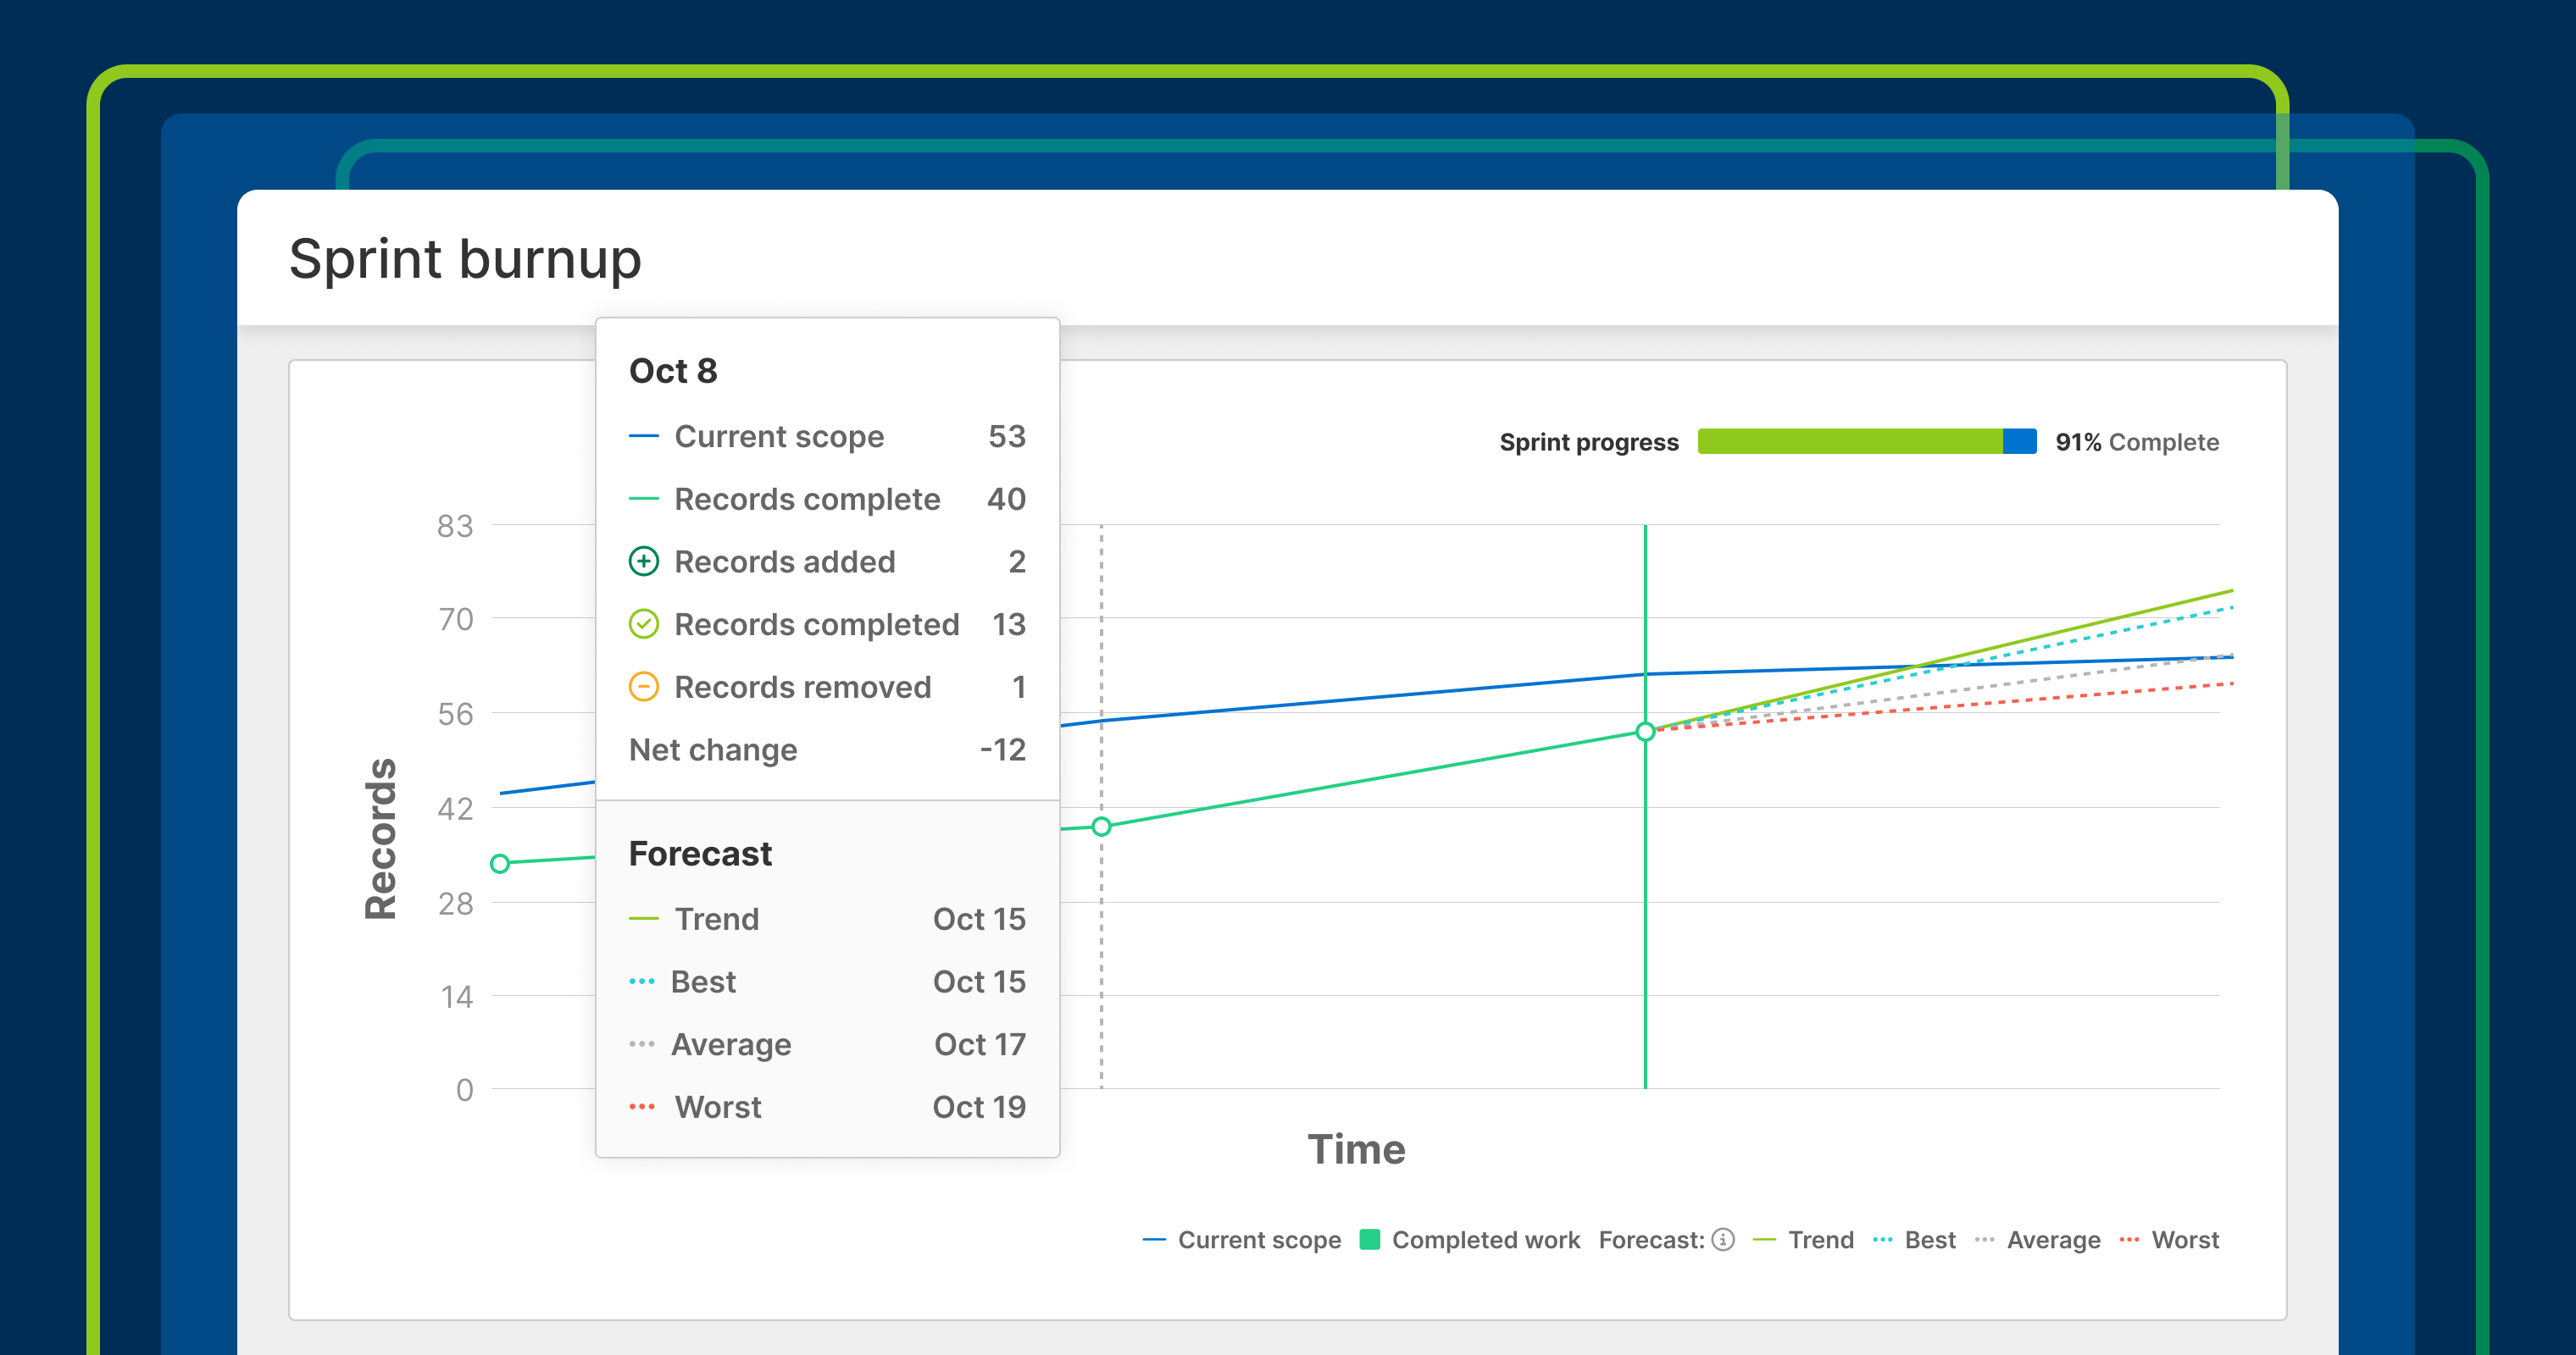Click the Sprint burnup title
2576x1355 pixels.
click(465, 259)
